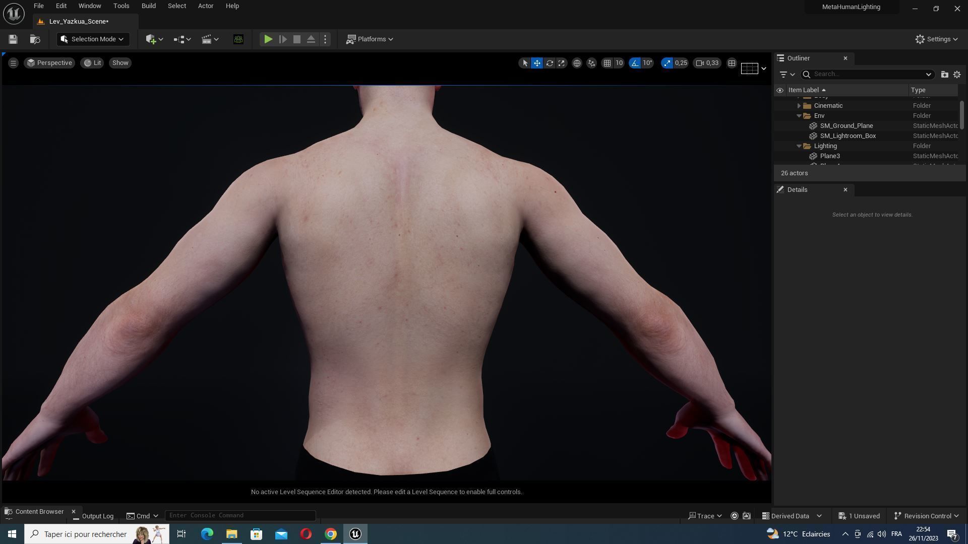Viewport: 968px width, 544px height.
Task: Click the surface snapping icon
Action: (x=591, y=63)
